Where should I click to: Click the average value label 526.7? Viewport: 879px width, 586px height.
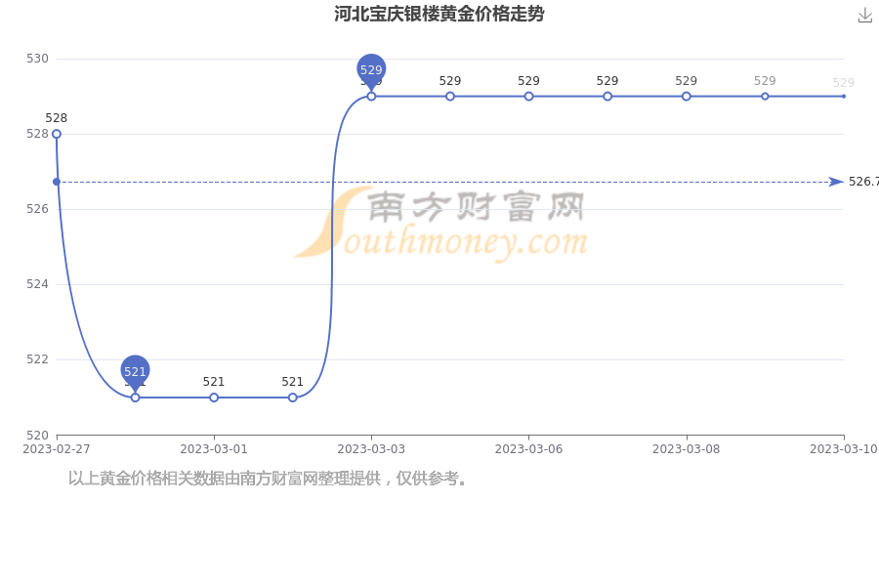tap(863, 182)
